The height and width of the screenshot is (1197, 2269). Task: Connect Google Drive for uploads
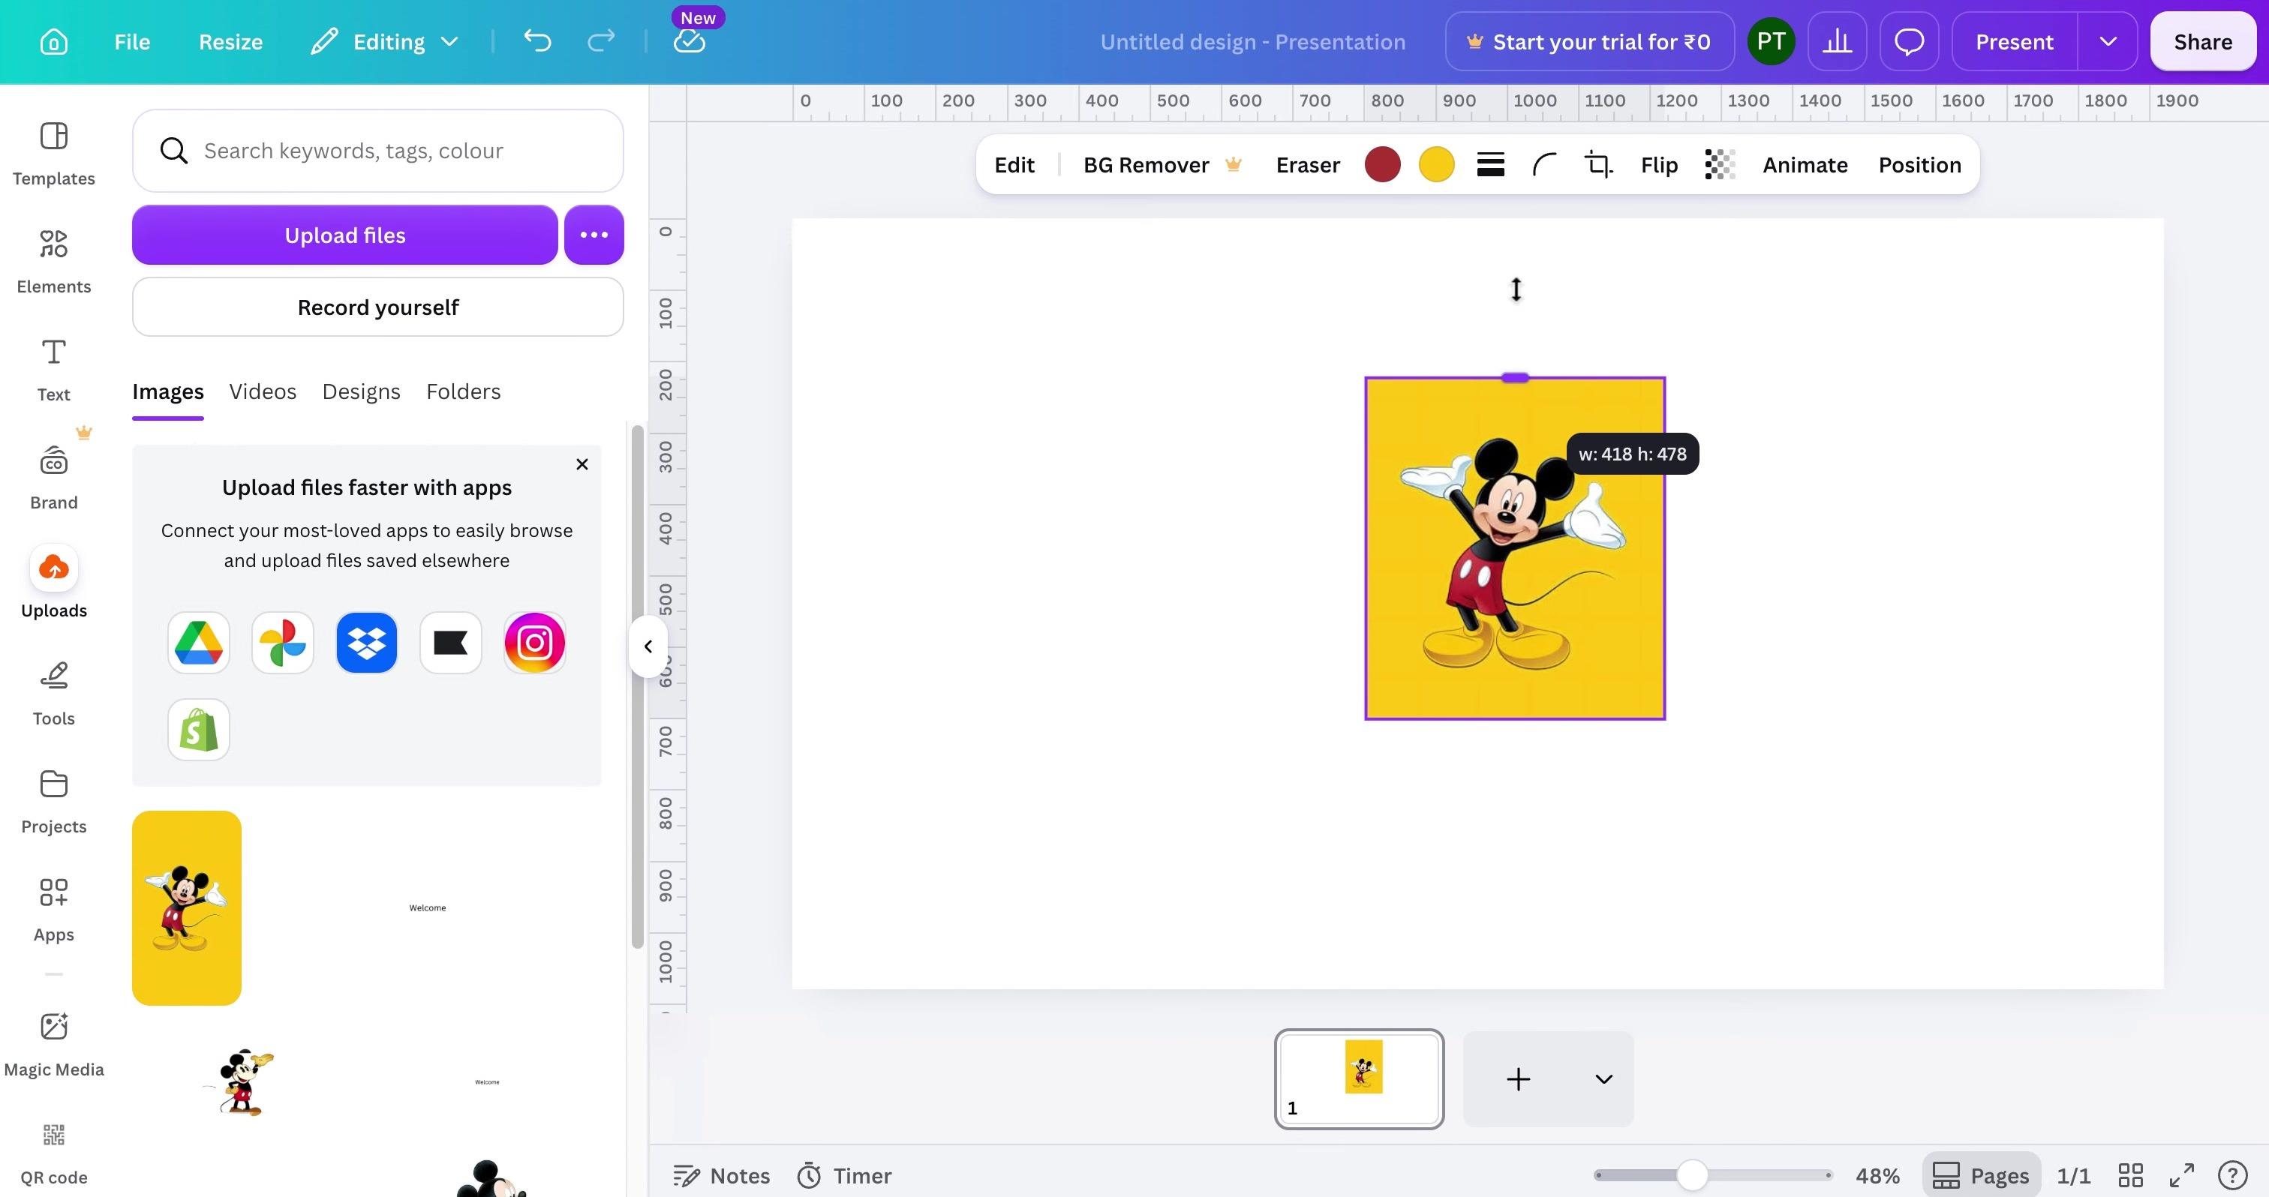point(198,643)
